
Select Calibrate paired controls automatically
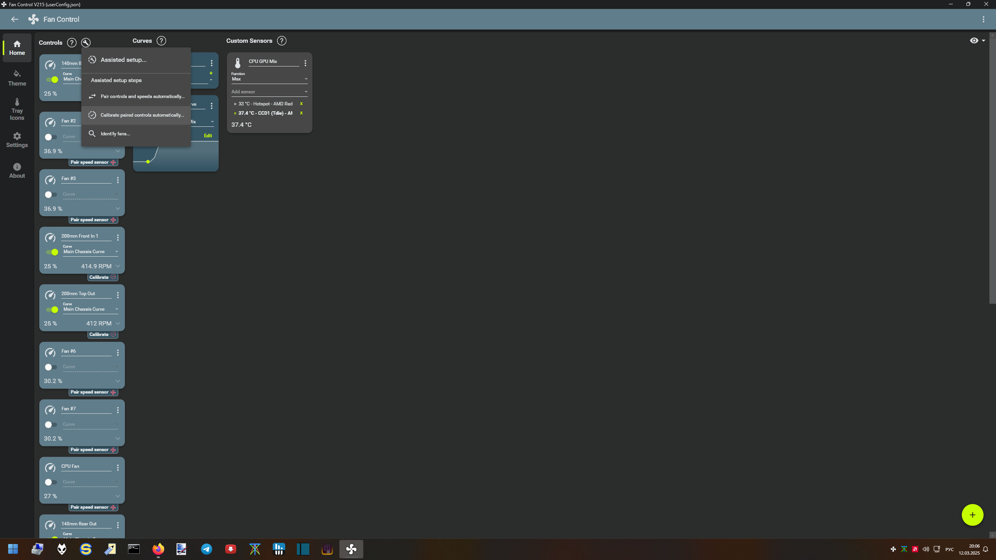click(142, 115)
